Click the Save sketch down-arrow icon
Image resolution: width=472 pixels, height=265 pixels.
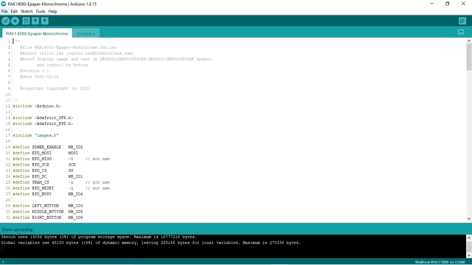[45, 21]
